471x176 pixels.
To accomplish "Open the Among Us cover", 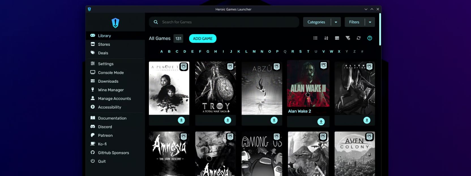I will coord(262,154).
